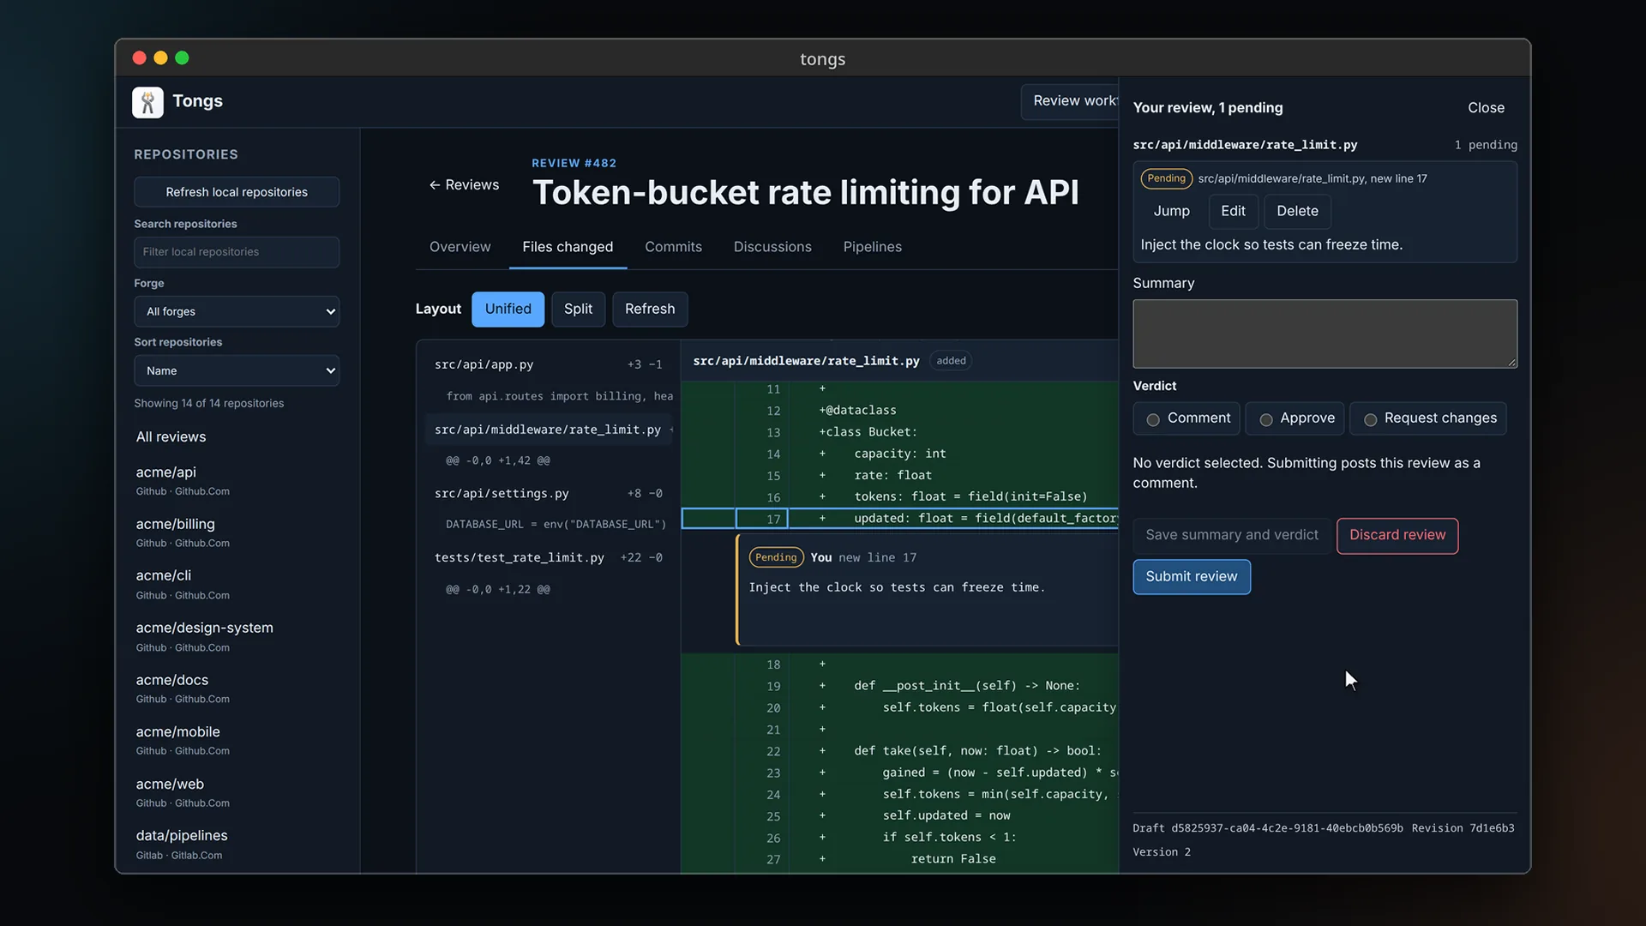Select src/api/settings.py in file list
Screen dimensions: 1646x926
point(549,494)
